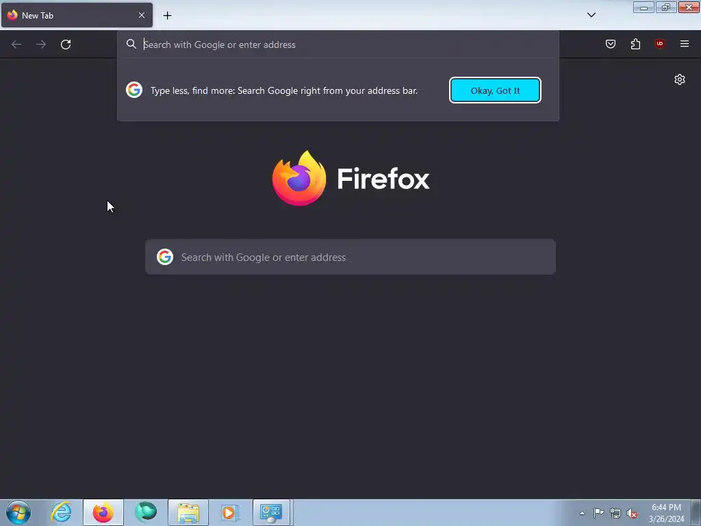This screenshot has width=701, height=526.
Task: Select the New Tab tab
Action: coord(77,15)
